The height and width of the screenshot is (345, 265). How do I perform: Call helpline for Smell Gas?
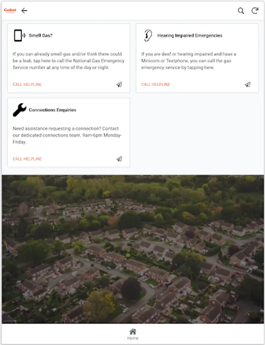[27, 84]
